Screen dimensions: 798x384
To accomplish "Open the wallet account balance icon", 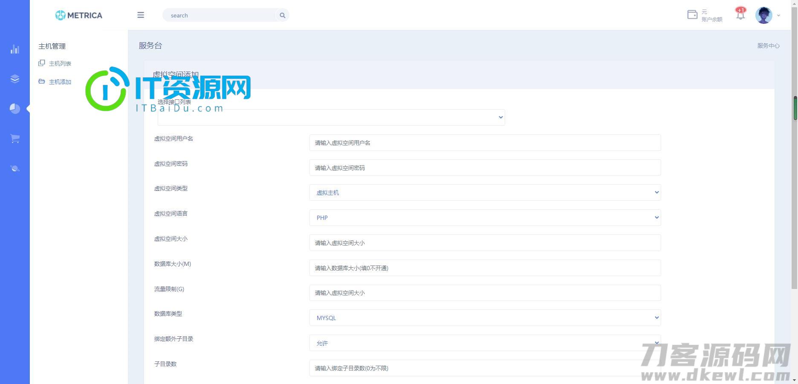I will tap(692, 15).
